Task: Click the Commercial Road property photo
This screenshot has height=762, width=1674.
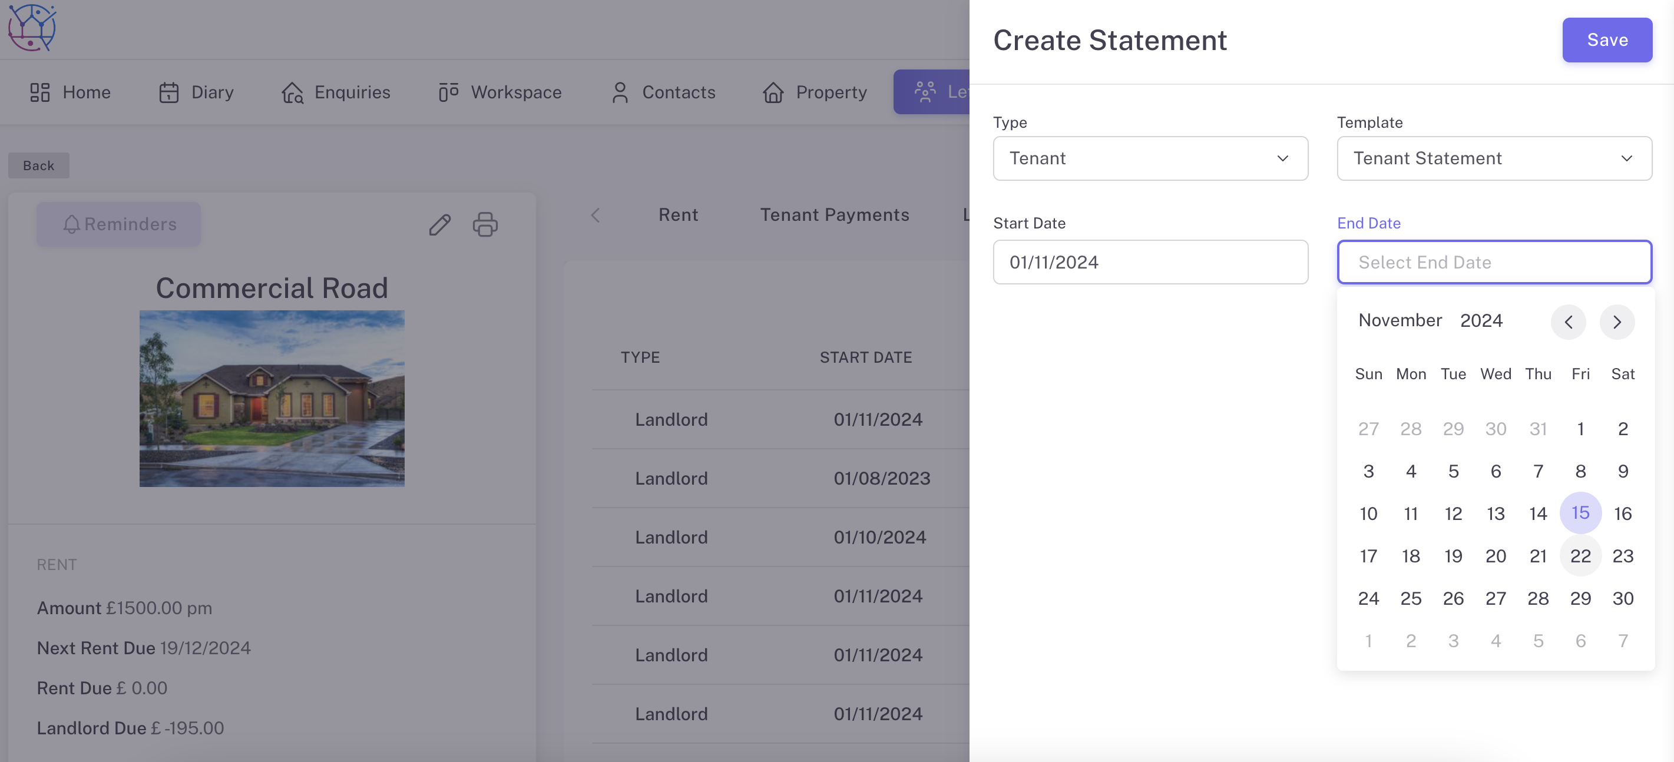Action: (x=272, y=398)
